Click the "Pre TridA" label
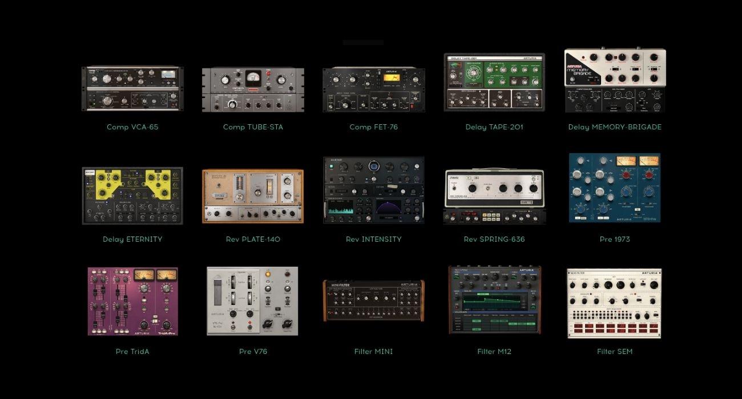This screenshot has height=399, width=742. pos(132,352)
